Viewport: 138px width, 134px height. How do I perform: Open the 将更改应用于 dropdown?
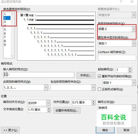(117, 15)
